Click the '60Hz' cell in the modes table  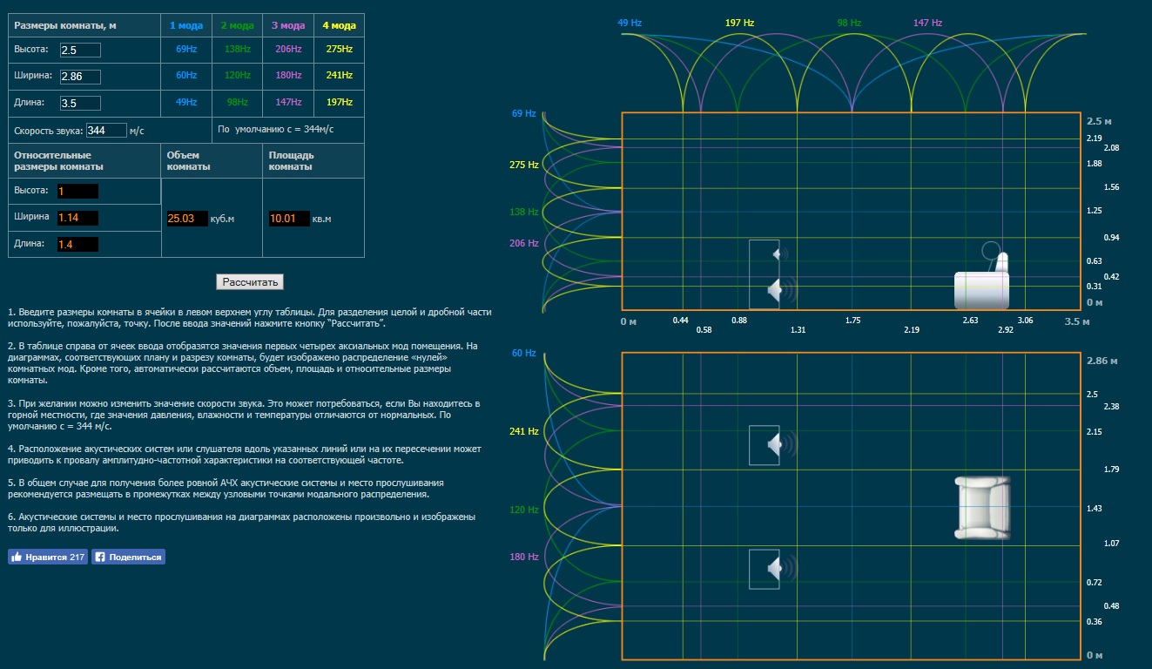pos(186,76)
